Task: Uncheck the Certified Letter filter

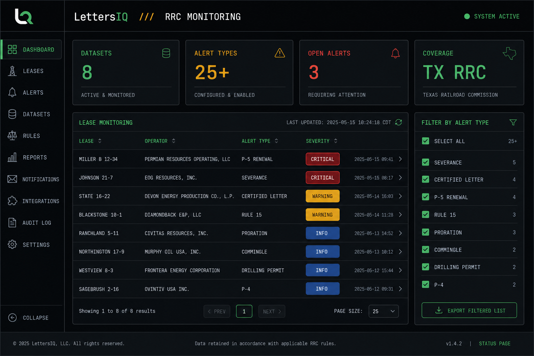Action: (425, 179)
